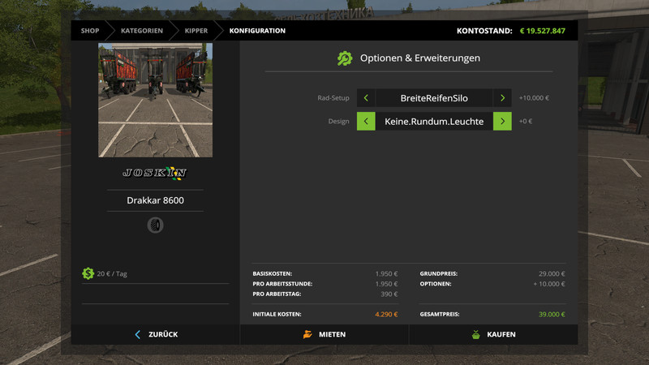Image resolution: width=649 pixels, height=365 pixels.
Task: Go to SHOP in the breadcrumb
Action: [x=90, y=31]
